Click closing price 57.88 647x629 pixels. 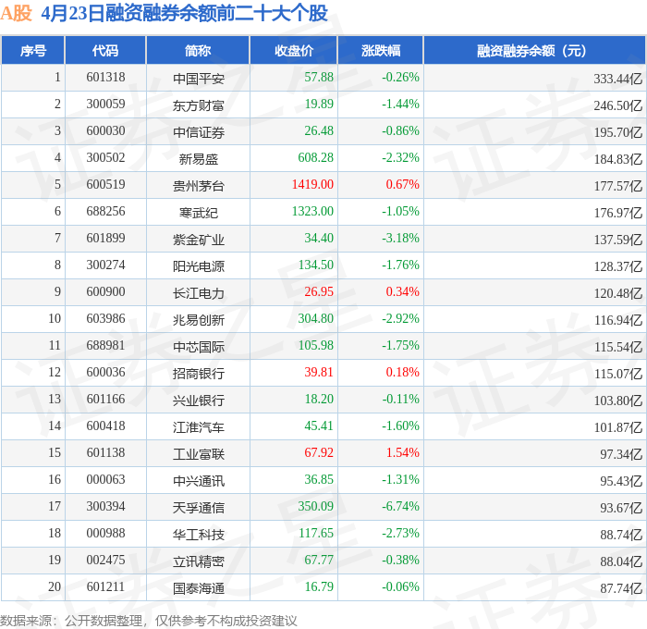pos(319,77)
